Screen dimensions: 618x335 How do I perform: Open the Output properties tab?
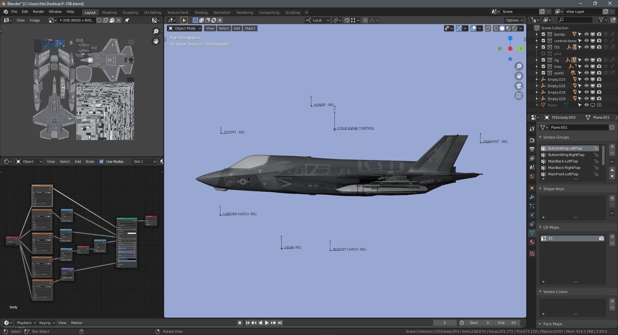(532, 149)
